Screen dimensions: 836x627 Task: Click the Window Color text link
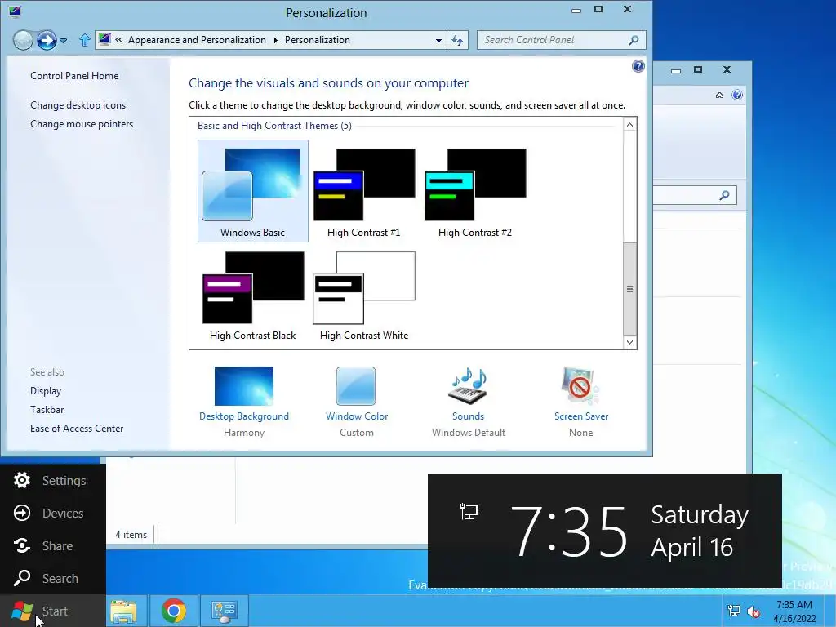click(x=357, y=416)
